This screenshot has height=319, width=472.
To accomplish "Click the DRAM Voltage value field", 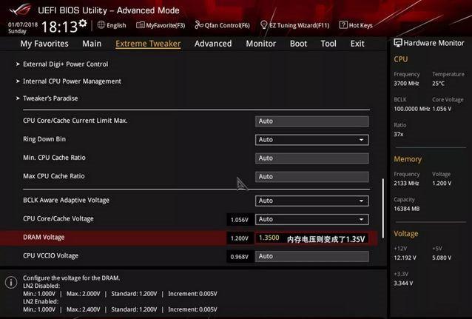I will click(x=269, y=238).
